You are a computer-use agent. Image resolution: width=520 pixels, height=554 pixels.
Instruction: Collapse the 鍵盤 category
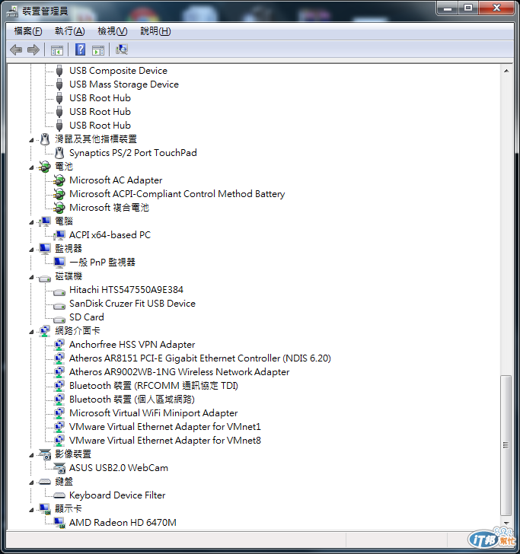point(31,482)
